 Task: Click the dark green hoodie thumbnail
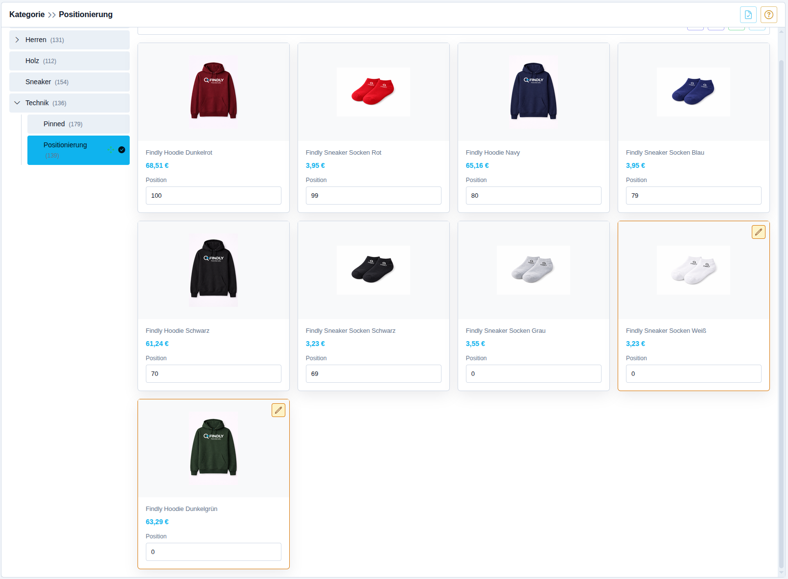(213, 448)
